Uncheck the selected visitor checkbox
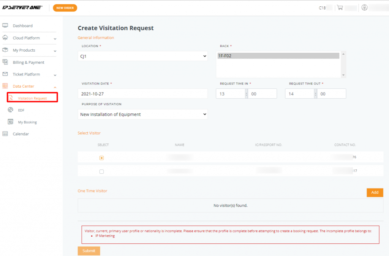 (101, 157)
